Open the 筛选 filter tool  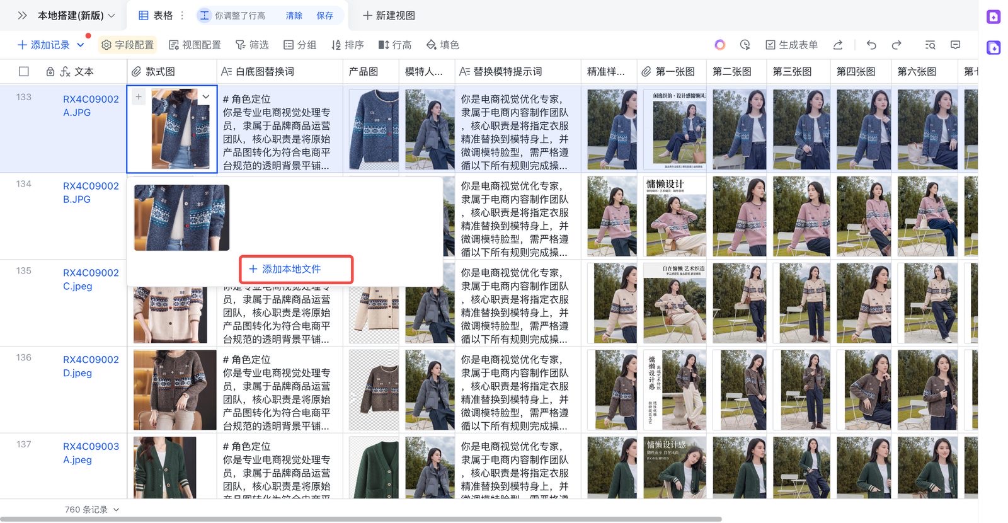pyautogui.click(x=252, y=45)
